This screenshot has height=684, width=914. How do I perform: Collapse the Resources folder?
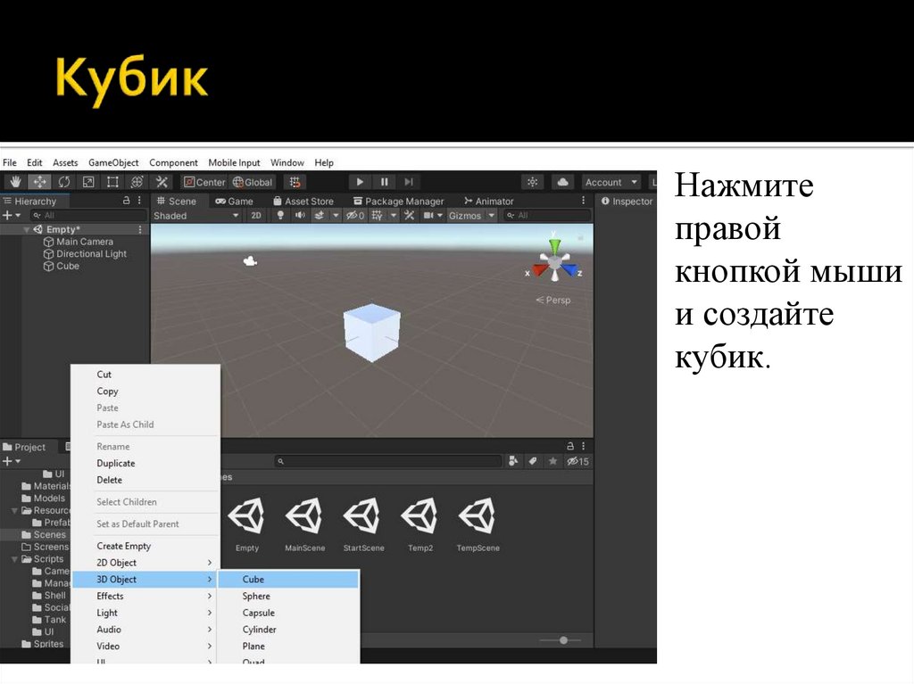pyautogui.click(x=15, y=510)
